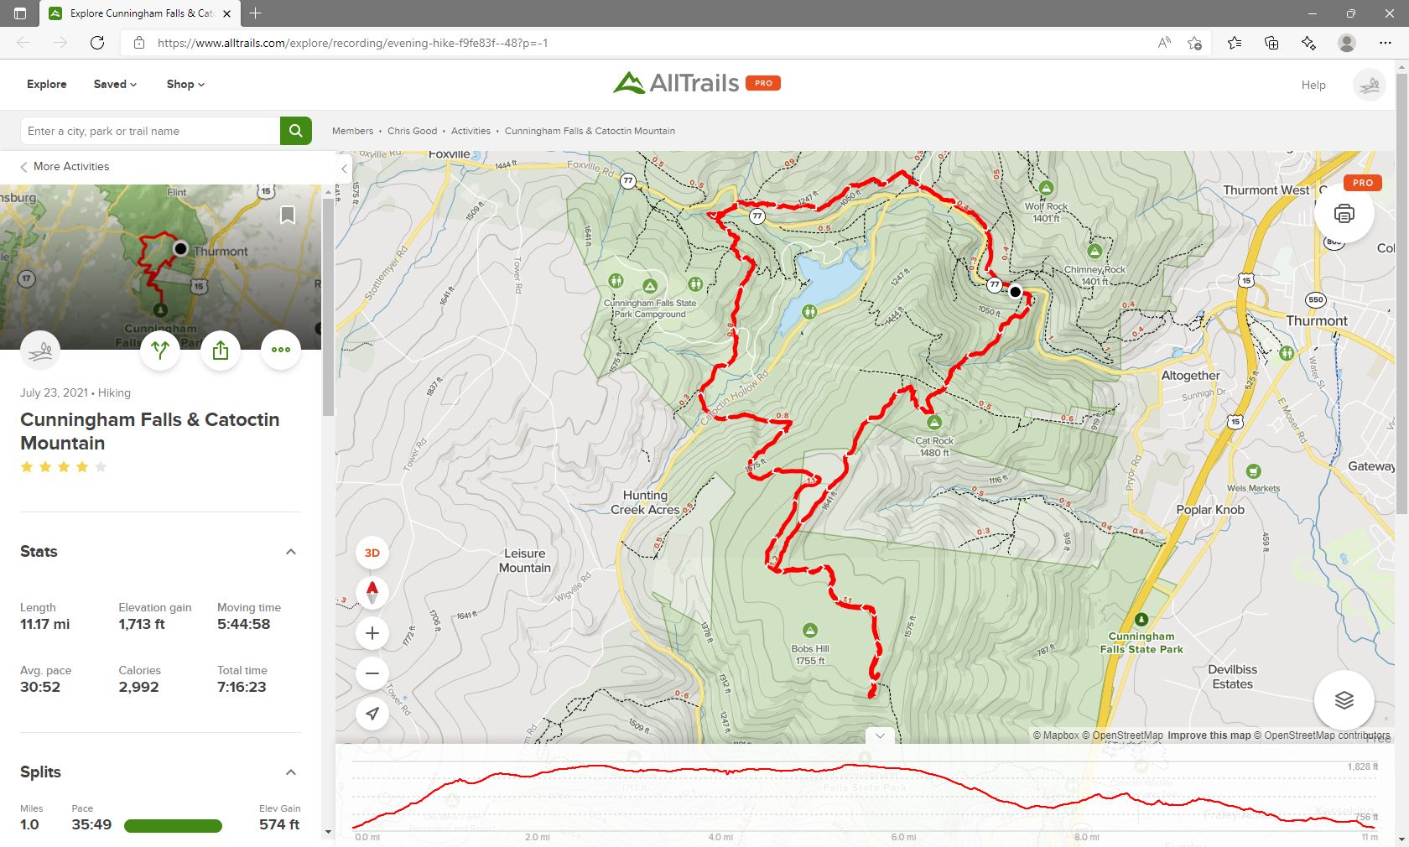
Task: Toggle the 3D map view
Action: coord(372,553)
